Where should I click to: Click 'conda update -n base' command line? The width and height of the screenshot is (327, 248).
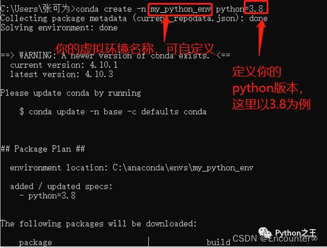tap(113, 112)
